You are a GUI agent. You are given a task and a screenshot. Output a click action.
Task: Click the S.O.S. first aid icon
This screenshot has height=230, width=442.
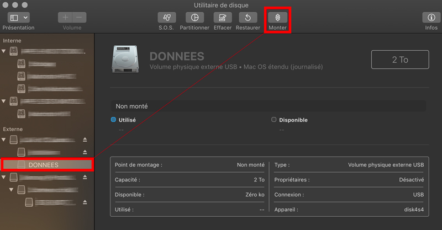166,18
